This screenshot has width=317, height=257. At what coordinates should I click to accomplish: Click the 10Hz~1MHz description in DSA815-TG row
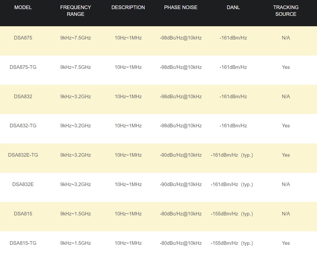[x=128, y=243]
